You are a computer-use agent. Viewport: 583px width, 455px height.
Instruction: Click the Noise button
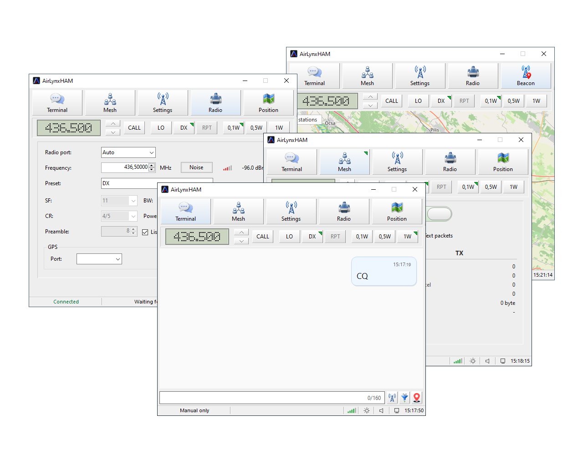pos(196,167)
